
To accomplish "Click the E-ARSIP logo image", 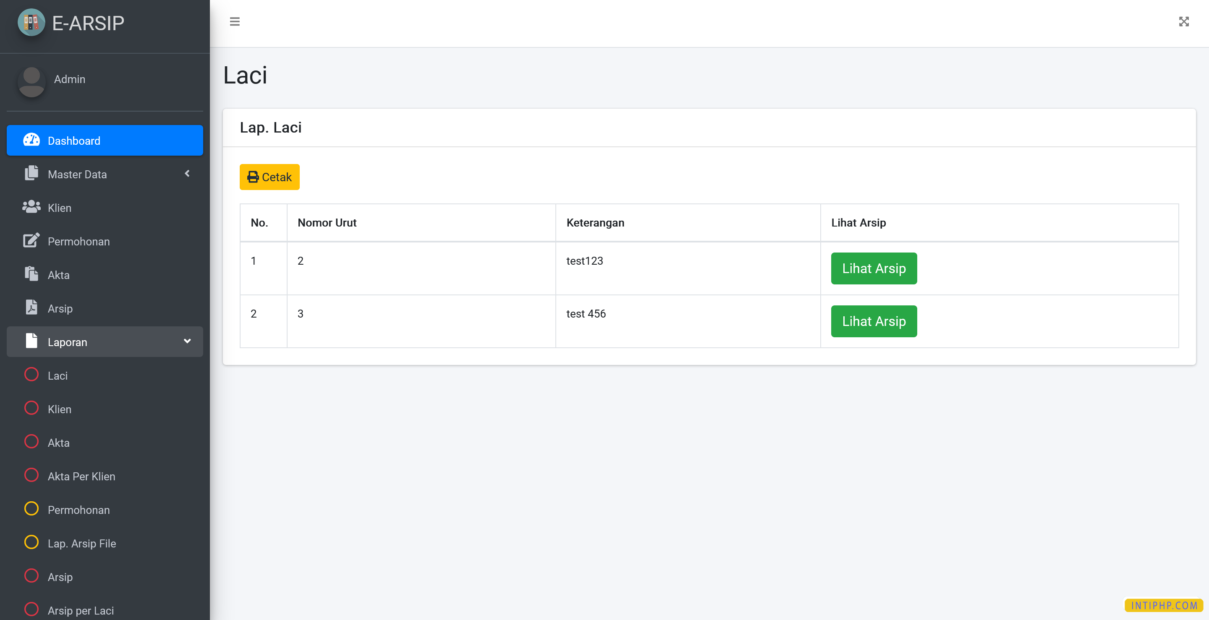I will pos(31,22).
